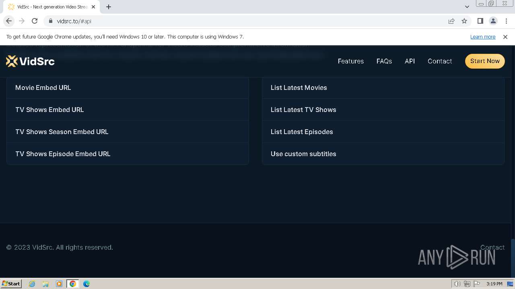Go back to previous page

pyautogui.click(x=9, y=21)
